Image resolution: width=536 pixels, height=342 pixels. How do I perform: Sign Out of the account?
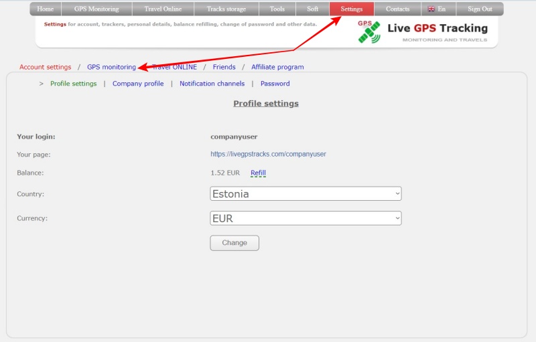coord(480,9)
